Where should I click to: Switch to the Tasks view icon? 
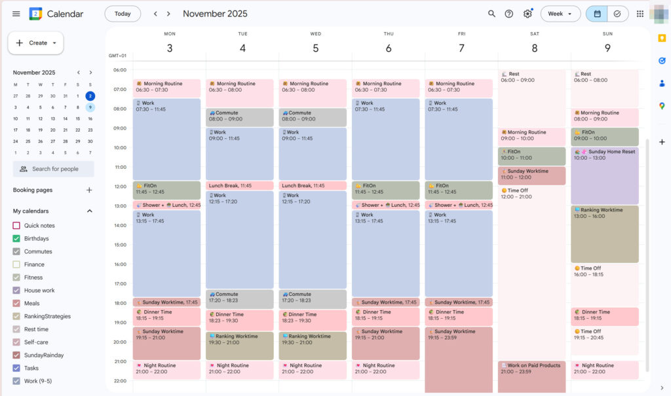617,14
